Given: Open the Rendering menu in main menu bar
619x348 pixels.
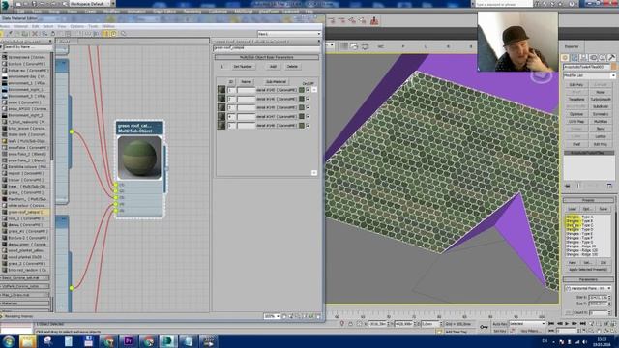Looking at the screenshot, I should pos(192,12).
